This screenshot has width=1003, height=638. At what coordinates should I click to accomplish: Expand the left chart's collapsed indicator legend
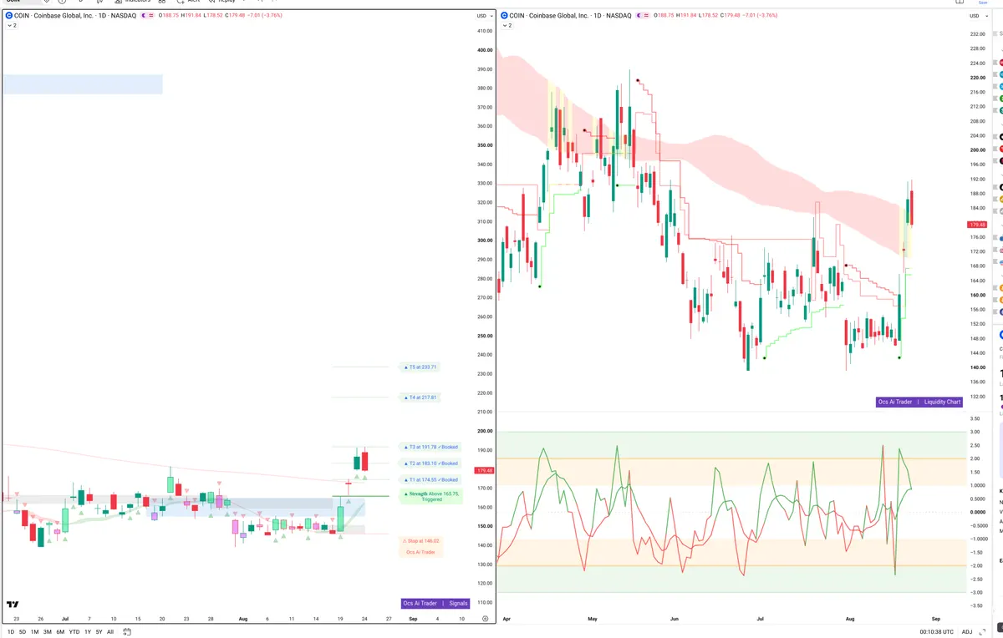pyautogui.click(x=13, y=26)
